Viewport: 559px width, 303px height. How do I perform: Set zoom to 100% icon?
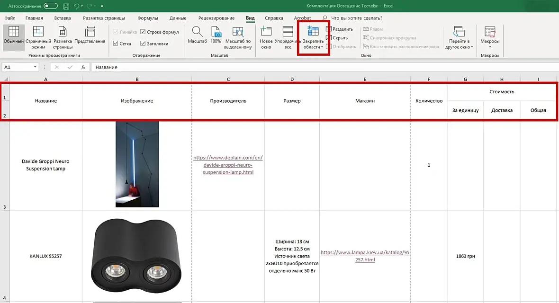[216, 32]
